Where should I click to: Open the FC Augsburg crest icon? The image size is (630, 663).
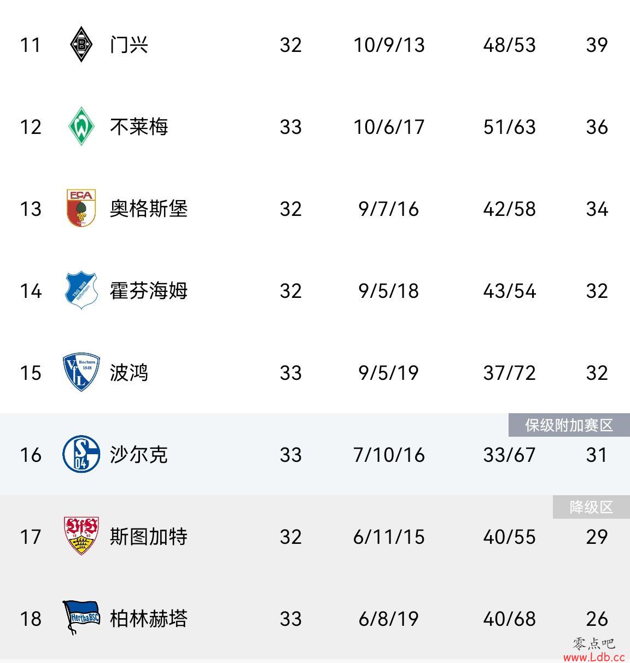pos(81,208)
